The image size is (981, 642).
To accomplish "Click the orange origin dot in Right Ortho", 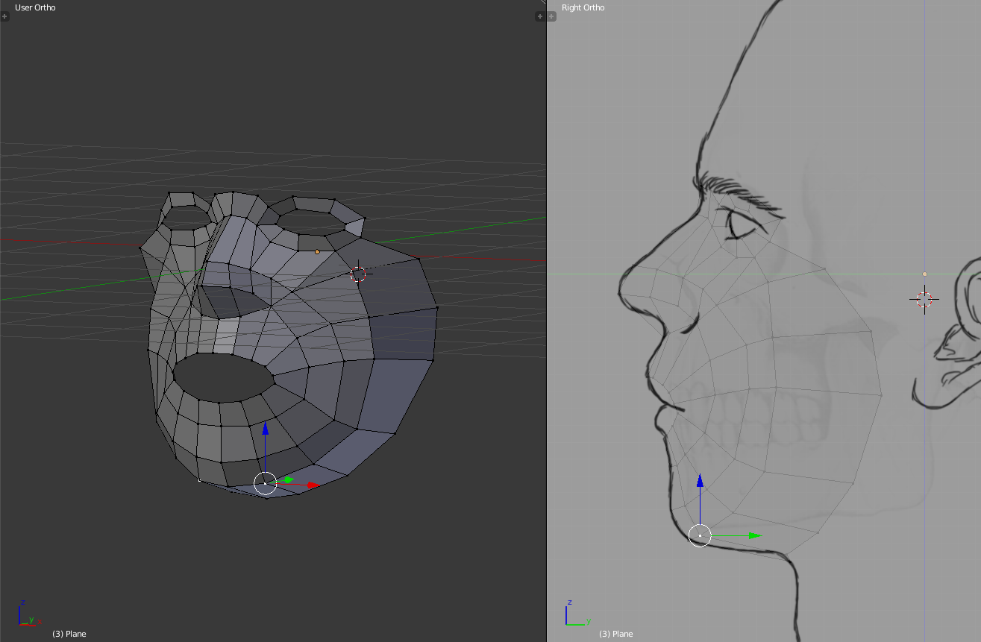I will [x=924, y=274].
